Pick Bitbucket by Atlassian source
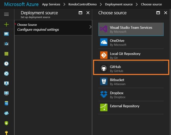This screenshot has width=171, height=135. point(131,82)
